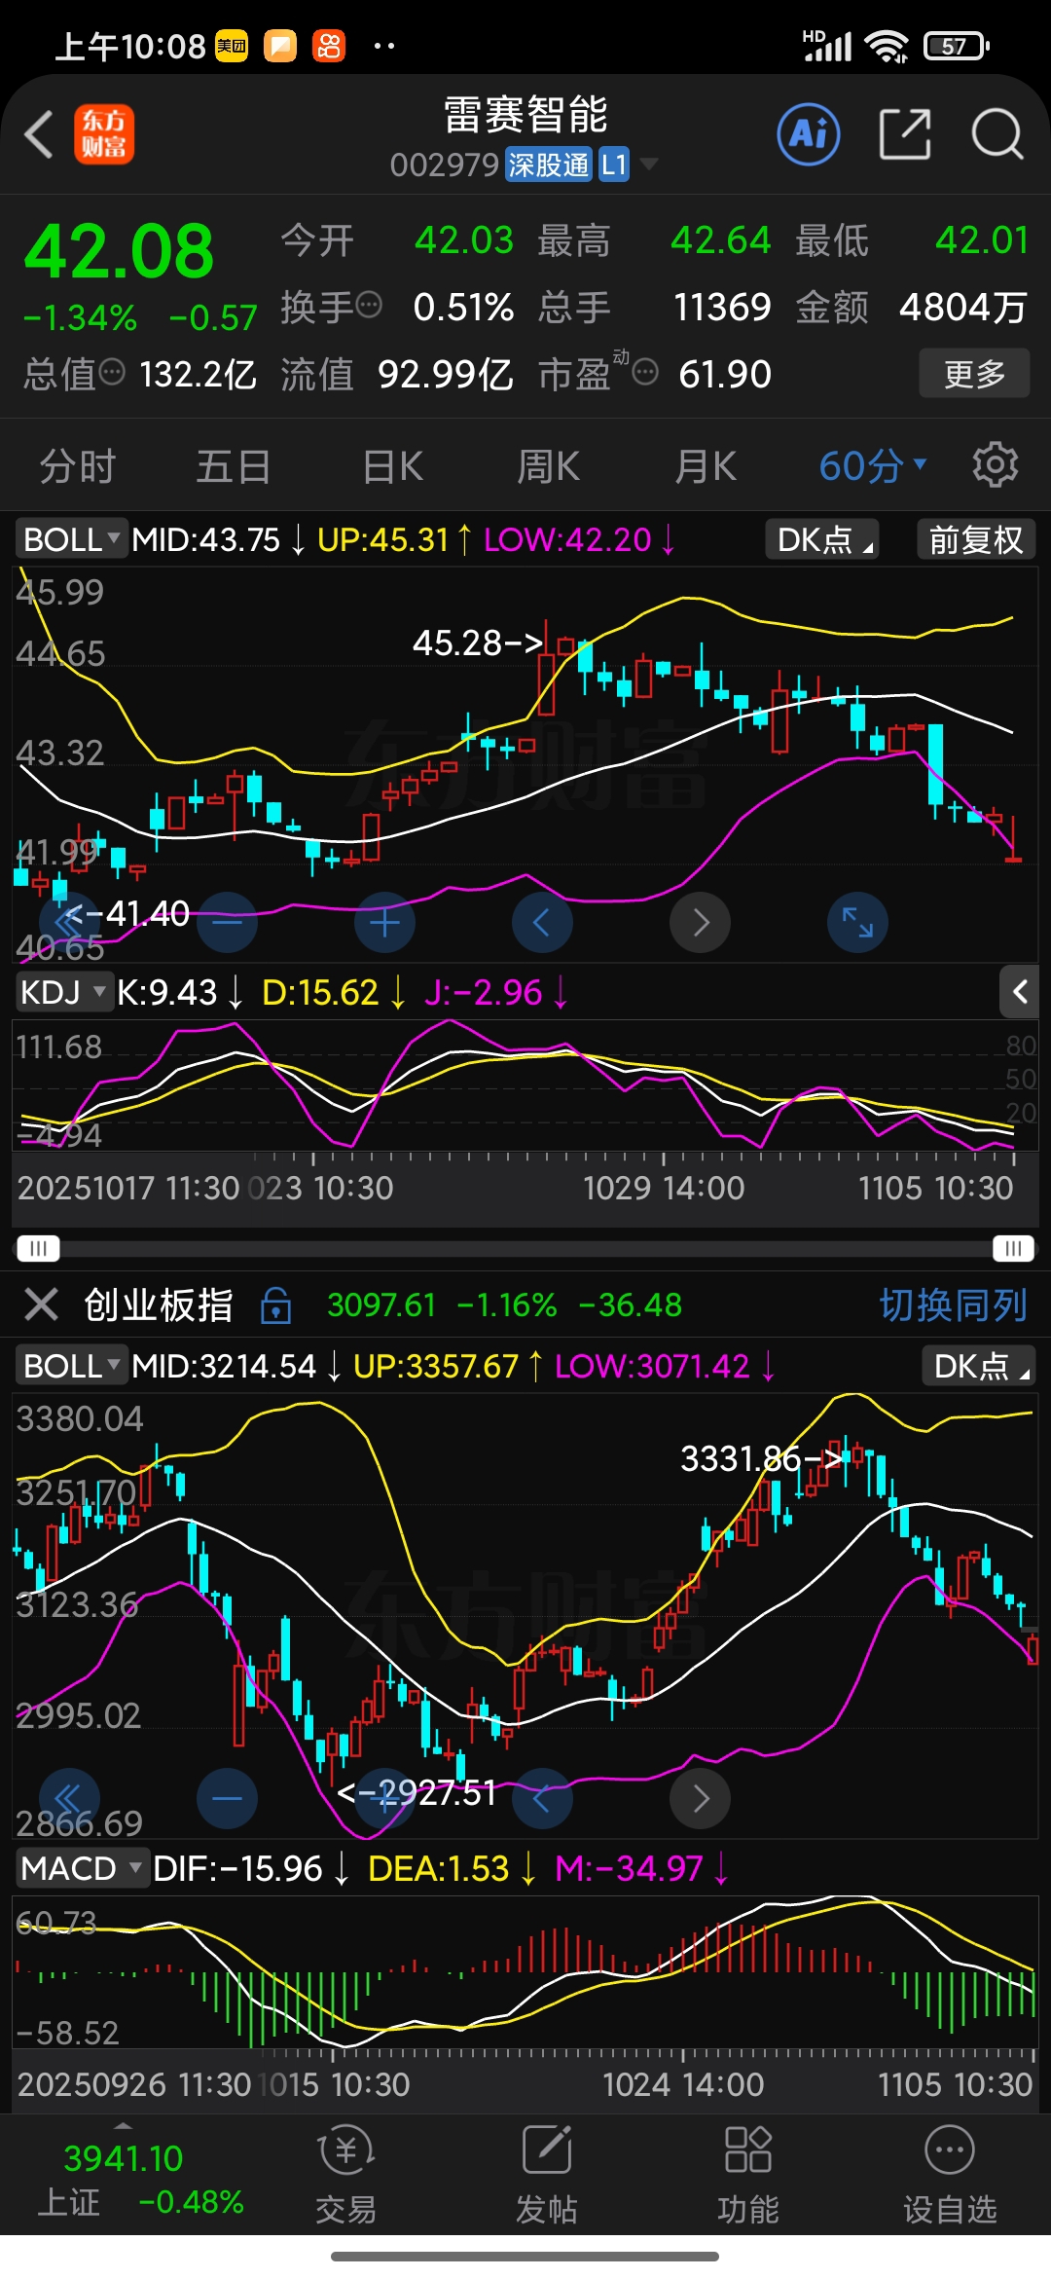Switch to 月K tab

(706, 466)
